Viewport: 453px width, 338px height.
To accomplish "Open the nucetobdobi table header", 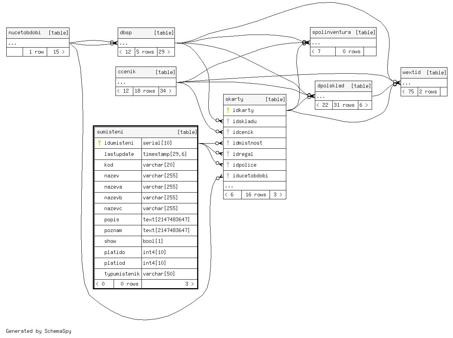I will (x=38, y=33).
